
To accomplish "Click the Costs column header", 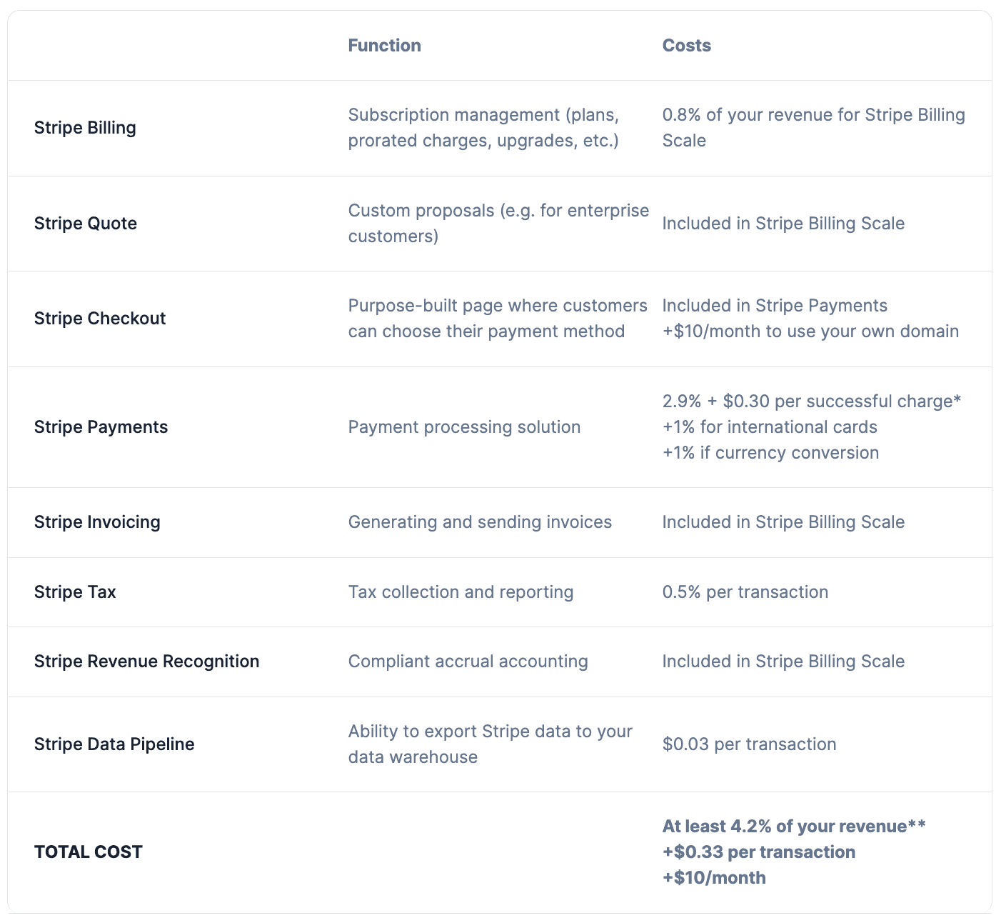I will pos(686,46).
